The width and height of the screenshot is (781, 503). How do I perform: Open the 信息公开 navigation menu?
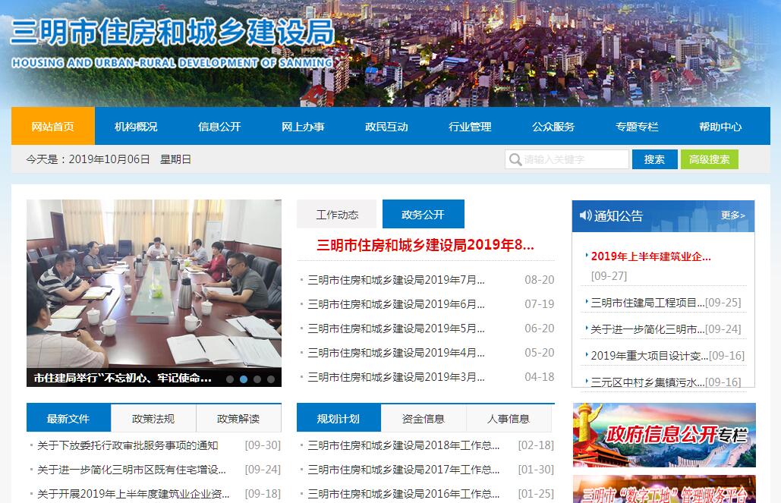coord(219,127)
